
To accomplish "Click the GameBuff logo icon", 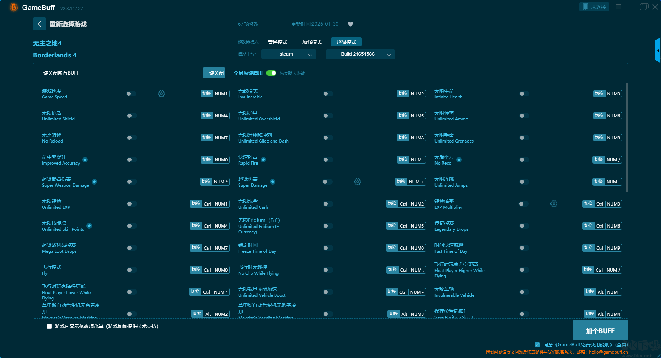I will [x=13, y=7].
